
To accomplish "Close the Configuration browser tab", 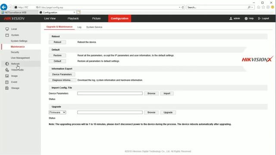I will pyautogui.click(x=74, y=12).
